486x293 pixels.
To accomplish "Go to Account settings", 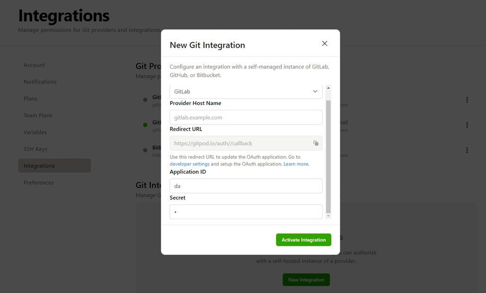I will tap(34, 65).
